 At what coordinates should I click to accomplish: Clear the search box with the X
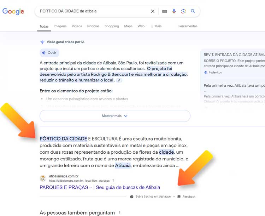[153, 11]
